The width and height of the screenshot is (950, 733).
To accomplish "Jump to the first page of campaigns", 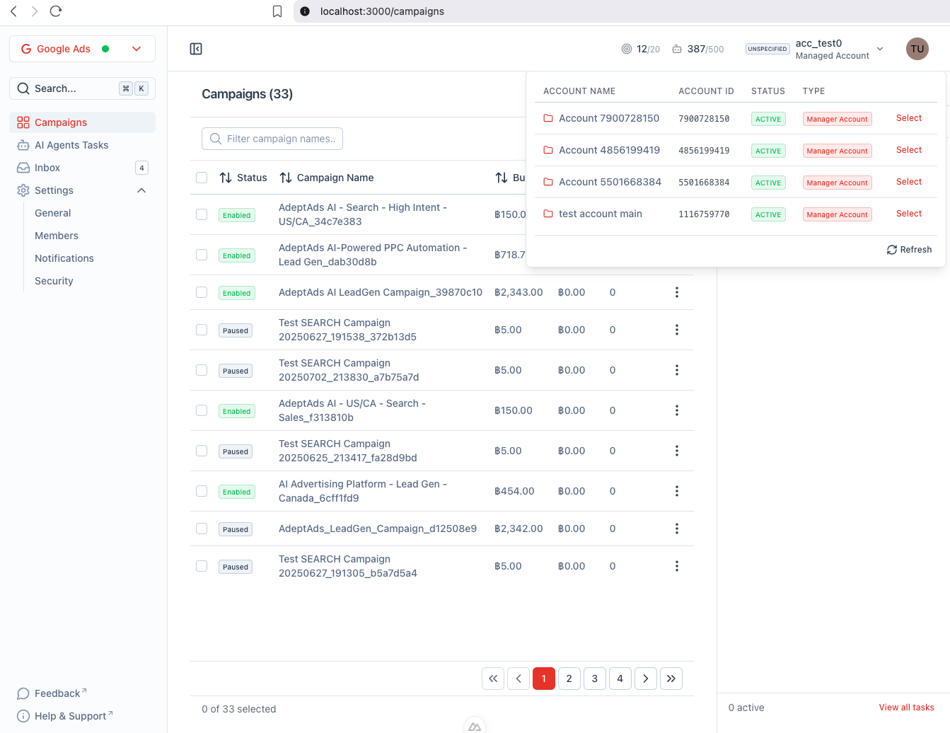I will click(x=493, y=679).
